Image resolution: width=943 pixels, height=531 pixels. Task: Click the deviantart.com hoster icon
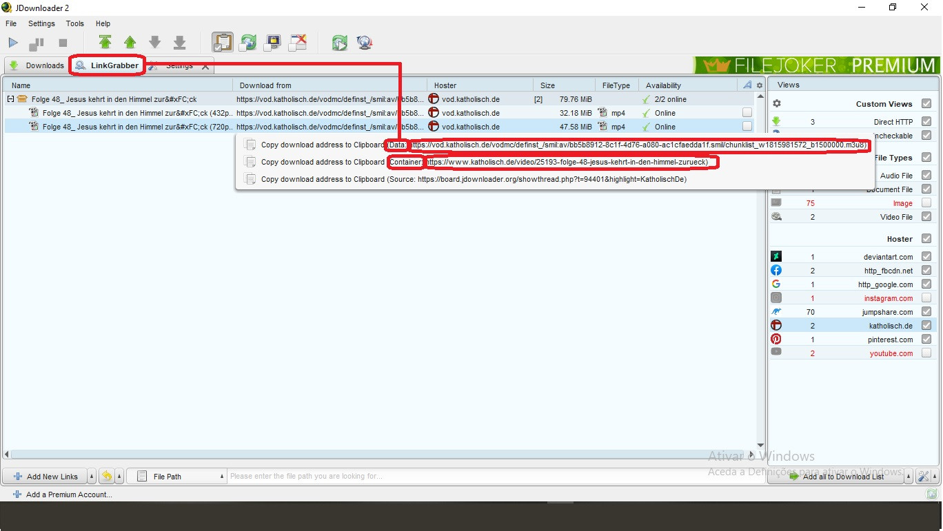pyautogui.click(x=776, y=256)
